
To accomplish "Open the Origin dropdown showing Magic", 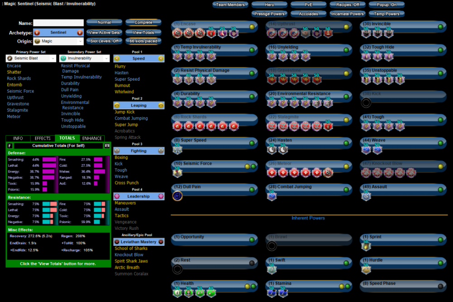I will click(58, 41).
